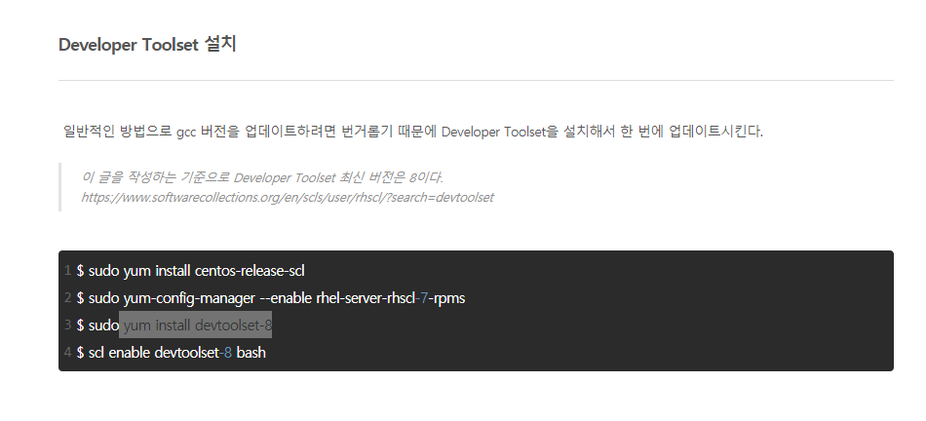The image size is (926, 421).
Task: Click line number 4 in the code block
Action: [67, 352]
